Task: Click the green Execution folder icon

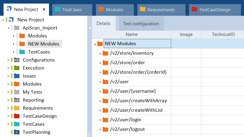Action: tap(17, 68)
